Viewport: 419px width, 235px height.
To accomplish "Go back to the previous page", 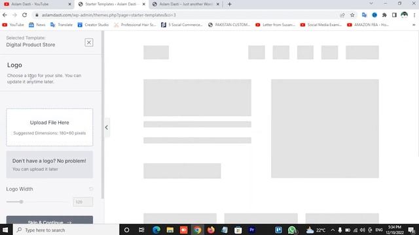I will (x=5, y=15).
